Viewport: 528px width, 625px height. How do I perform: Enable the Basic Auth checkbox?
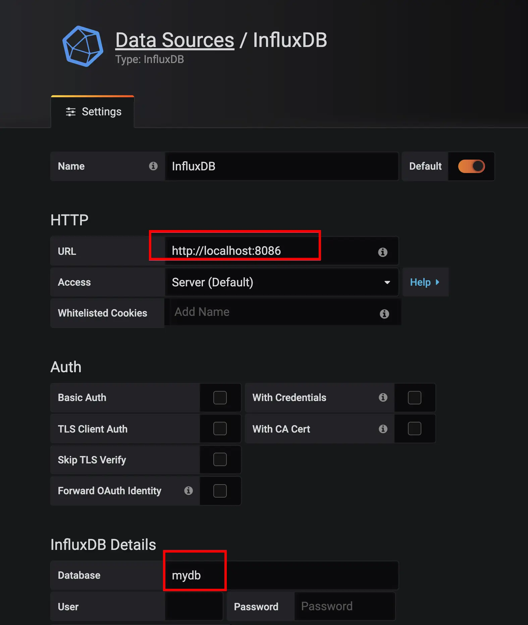220,398
